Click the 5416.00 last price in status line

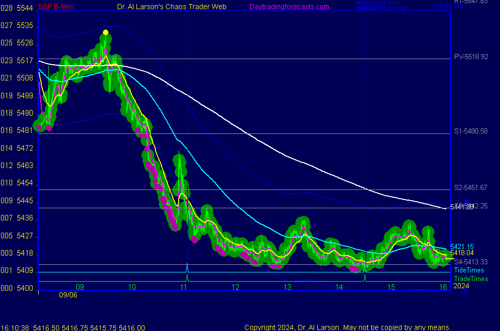coord(132,328)
